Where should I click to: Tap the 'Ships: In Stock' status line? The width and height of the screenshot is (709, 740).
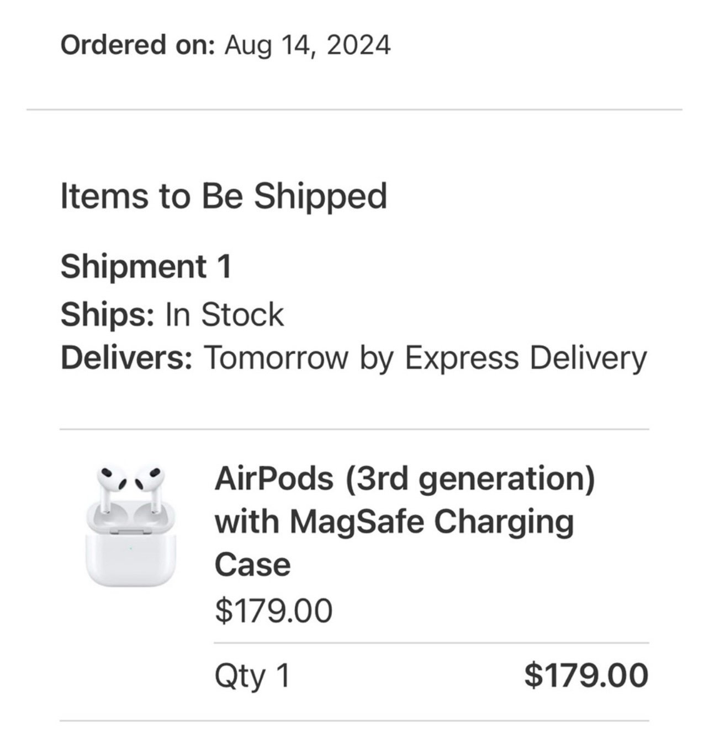pyautogui.click(x=172, y=315)
